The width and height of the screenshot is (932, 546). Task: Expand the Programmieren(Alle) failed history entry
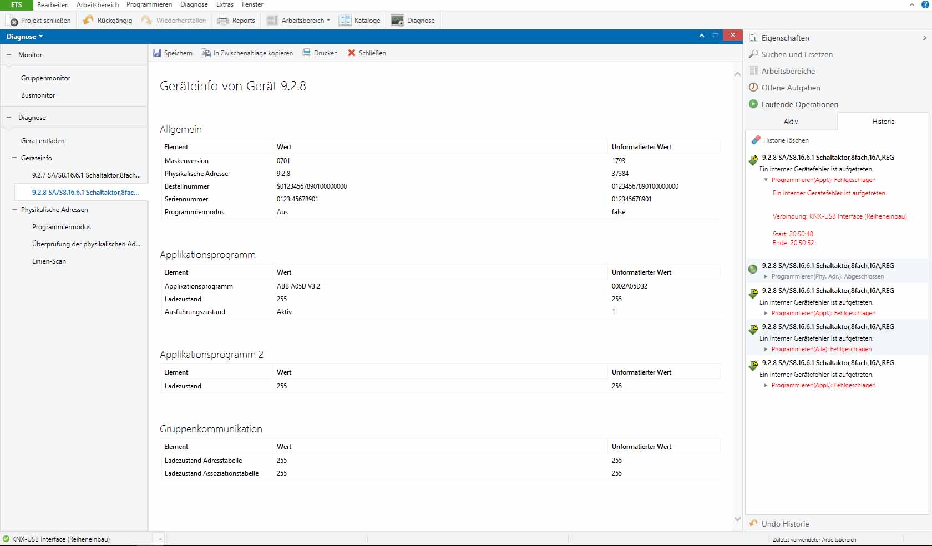coord(766,350)
